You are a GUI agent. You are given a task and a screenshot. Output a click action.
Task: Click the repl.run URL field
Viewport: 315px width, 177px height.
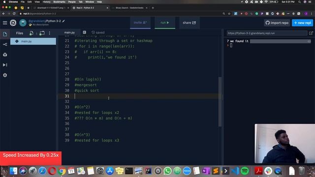267,33
